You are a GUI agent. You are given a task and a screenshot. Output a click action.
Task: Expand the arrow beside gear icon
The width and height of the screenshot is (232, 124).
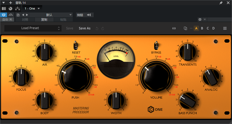point(205,19)
